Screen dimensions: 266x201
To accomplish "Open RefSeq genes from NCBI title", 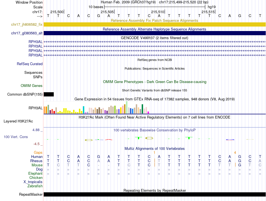I will 155,60.
